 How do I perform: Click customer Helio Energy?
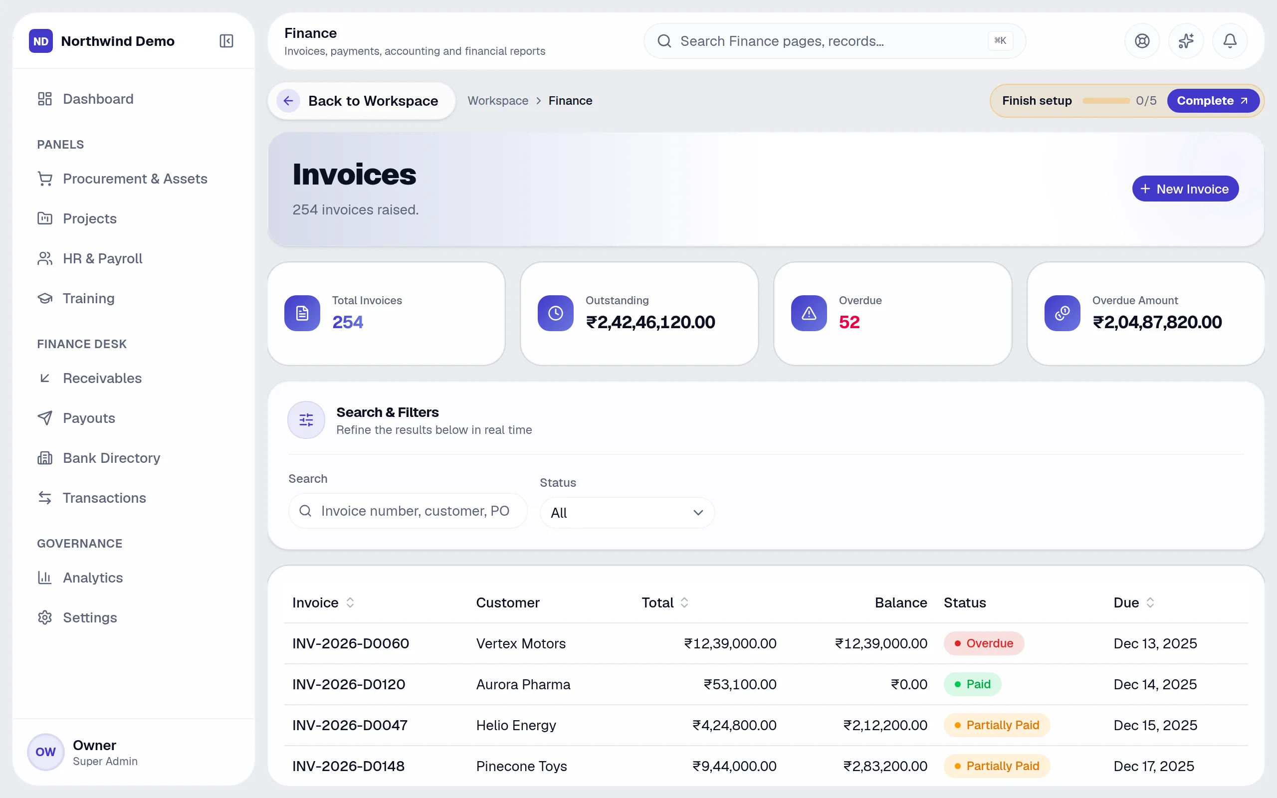[516, 725]
